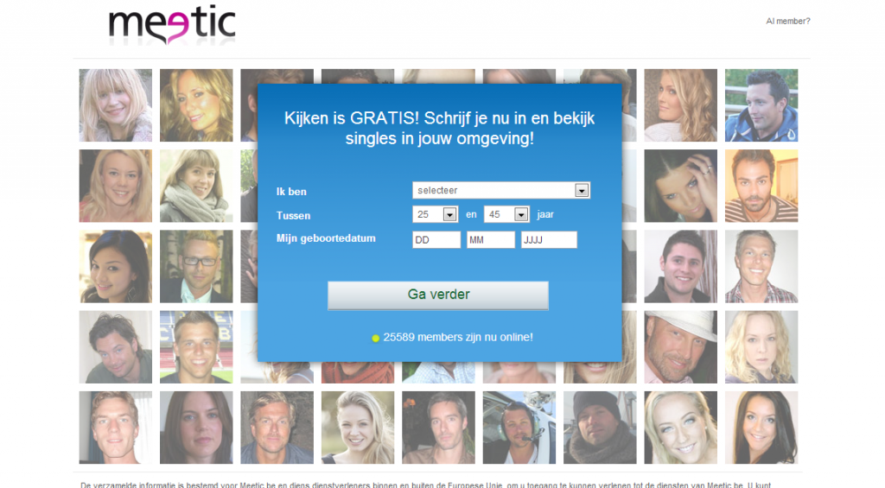Select the woman with gray scarf photo
The height and width of the screenshot is (488, 885).
click(196, 186)
